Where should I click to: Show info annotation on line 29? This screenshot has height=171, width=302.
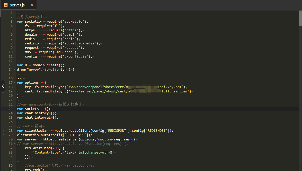pyautogui.click(x=4, y=135)
